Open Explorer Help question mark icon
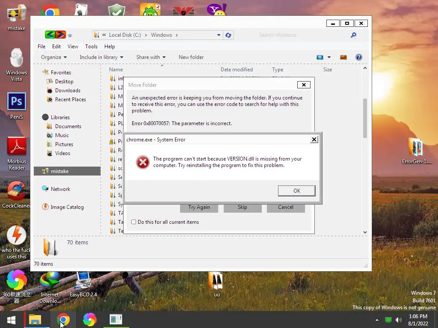The height and width of the screenshot is (328, 438). (x=359, y=57)
